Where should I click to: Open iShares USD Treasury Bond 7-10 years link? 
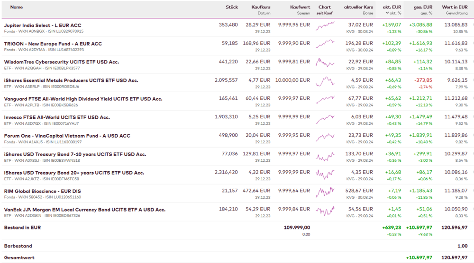(75, 154)
